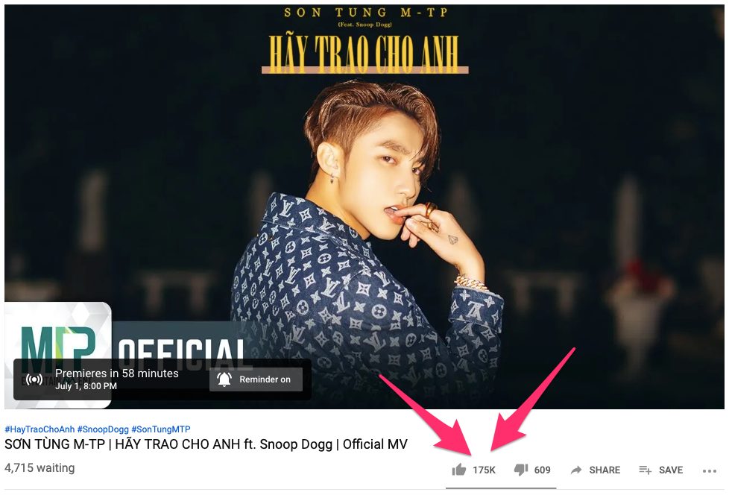Screen dimensions: 729x495
Task: Click the share arrow icon
Action: pos(576,470)
